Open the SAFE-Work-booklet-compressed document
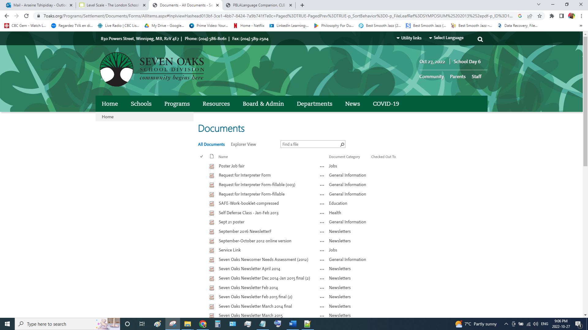The image size is (588, 330). pos(248,204)
